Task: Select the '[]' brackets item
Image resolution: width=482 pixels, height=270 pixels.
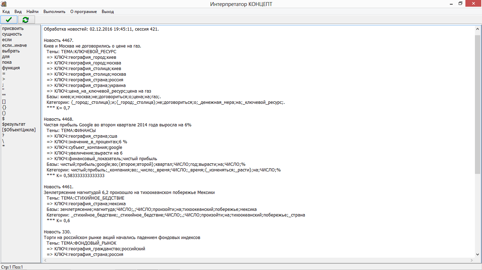Action: 4,102
